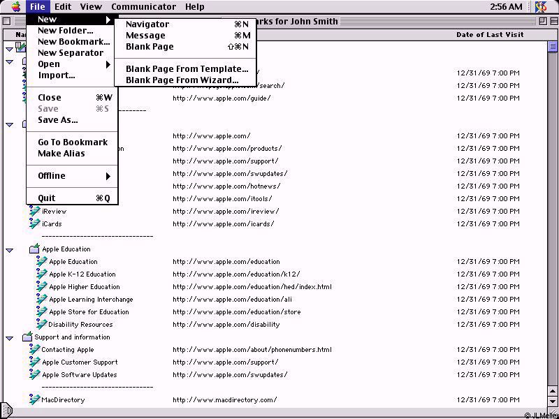Viewport: 559px width, 419px height.
Task: Click the iReview bookmark icon
Action: (34, 212)
